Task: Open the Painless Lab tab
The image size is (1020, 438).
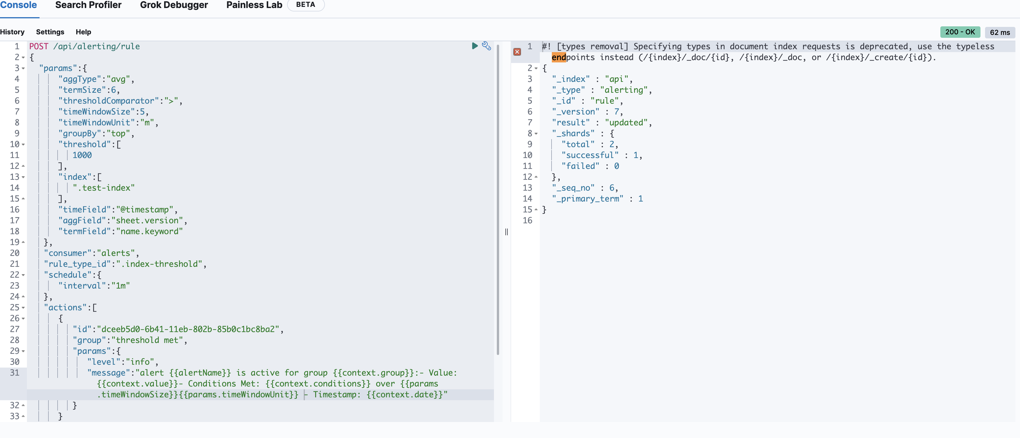Action: point(254,5)
